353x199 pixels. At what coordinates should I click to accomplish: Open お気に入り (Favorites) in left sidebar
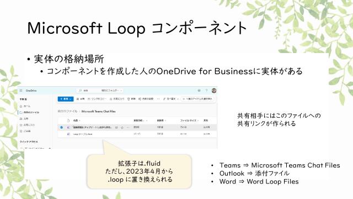pyautogui.click(x=27, y=125)
